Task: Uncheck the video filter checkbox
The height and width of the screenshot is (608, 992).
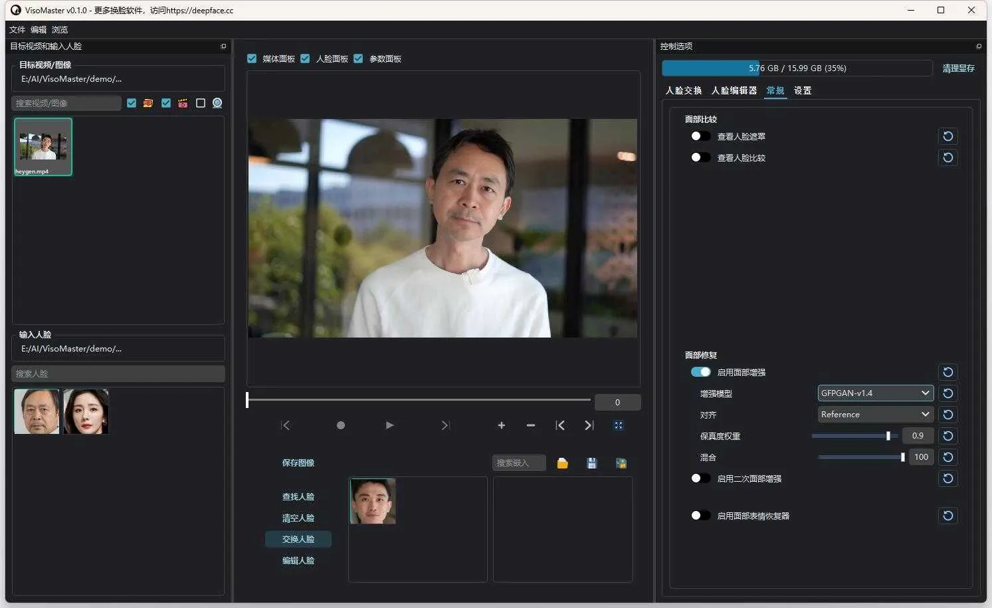Action: click(166, 103)
